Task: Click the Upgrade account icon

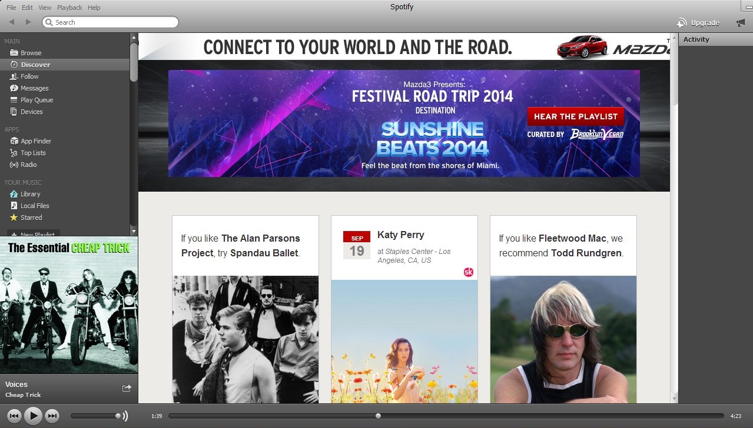Action: coord(682,22)
